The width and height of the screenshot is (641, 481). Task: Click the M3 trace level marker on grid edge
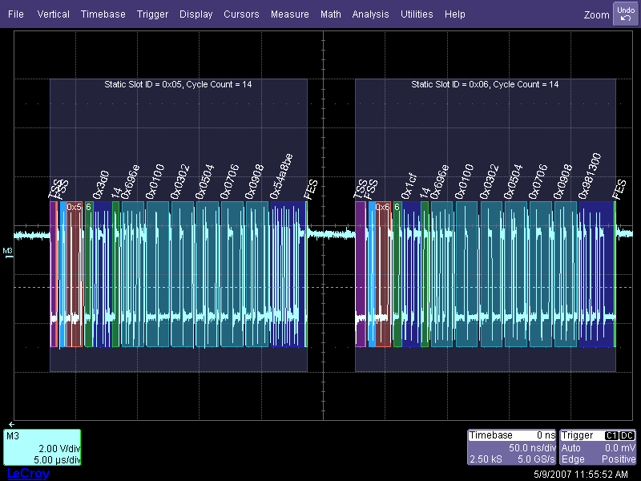(8, 253)
